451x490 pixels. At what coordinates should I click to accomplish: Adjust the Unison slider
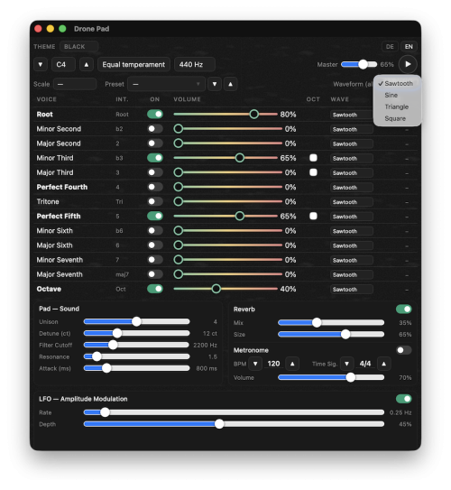click(136, 321)
